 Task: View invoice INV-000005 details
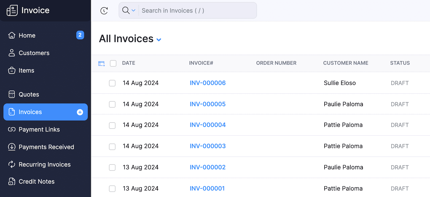click(x=207, y=104)
